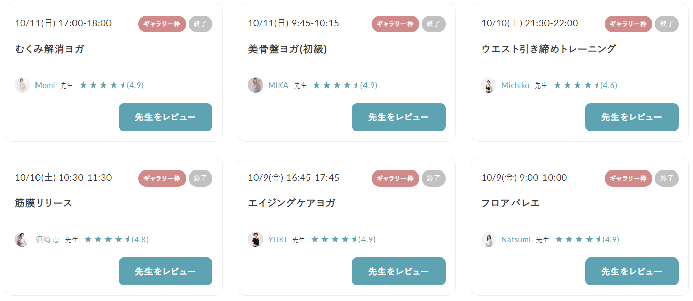The height and width of the screenshot is (301, 693).
Task: Review teacher for フロアバレエ class
Action: coord(632,271)
